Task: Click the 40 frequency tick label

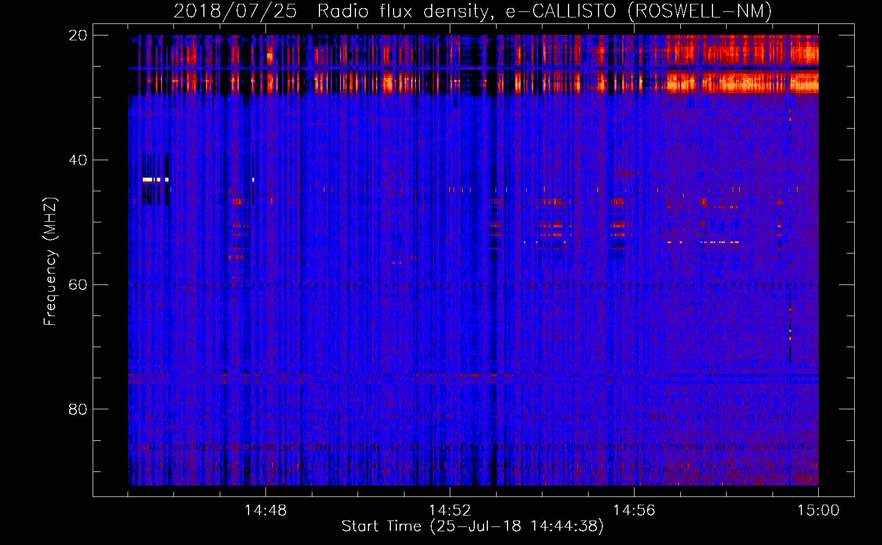Action: click(x=77, y=160)
